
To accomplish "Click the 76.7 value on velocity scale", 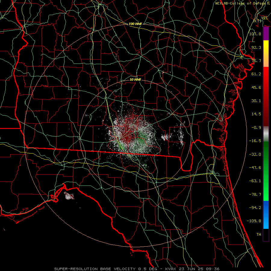I will coord(256,61).
